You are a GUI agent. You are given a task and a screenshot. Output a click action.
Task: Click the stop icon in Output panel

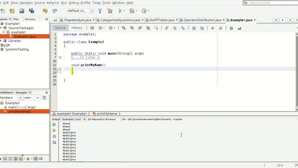(x=54, y=136)
